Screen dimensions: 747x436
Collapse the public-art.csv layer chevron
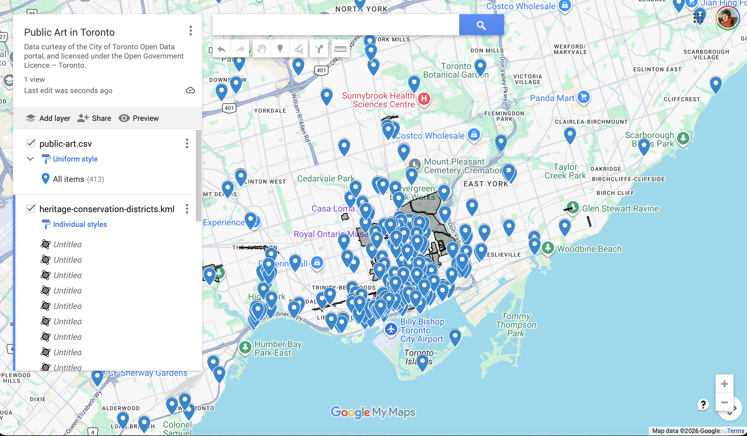click(30, 159)
